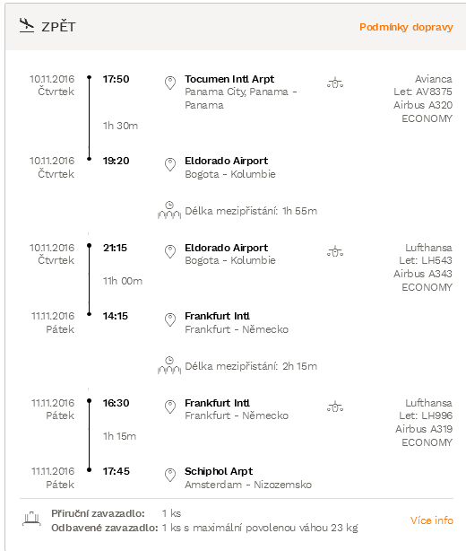Click the landing plane icon beside ZPĚT
This screenshot has height=551, width=466.
tap(27, 26)
